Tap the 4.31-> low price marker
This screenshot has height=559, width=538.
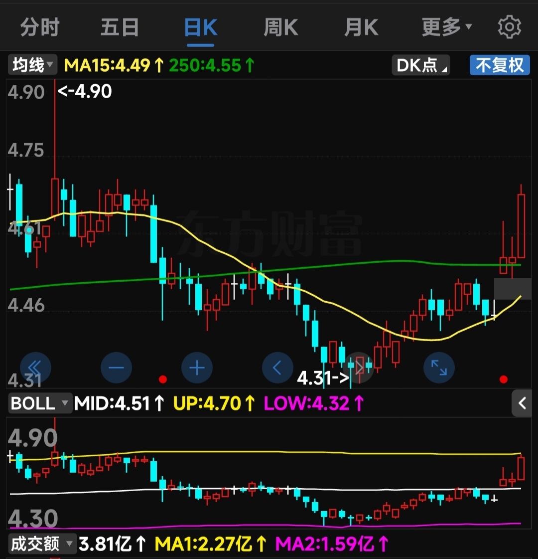tap(323, 378)
